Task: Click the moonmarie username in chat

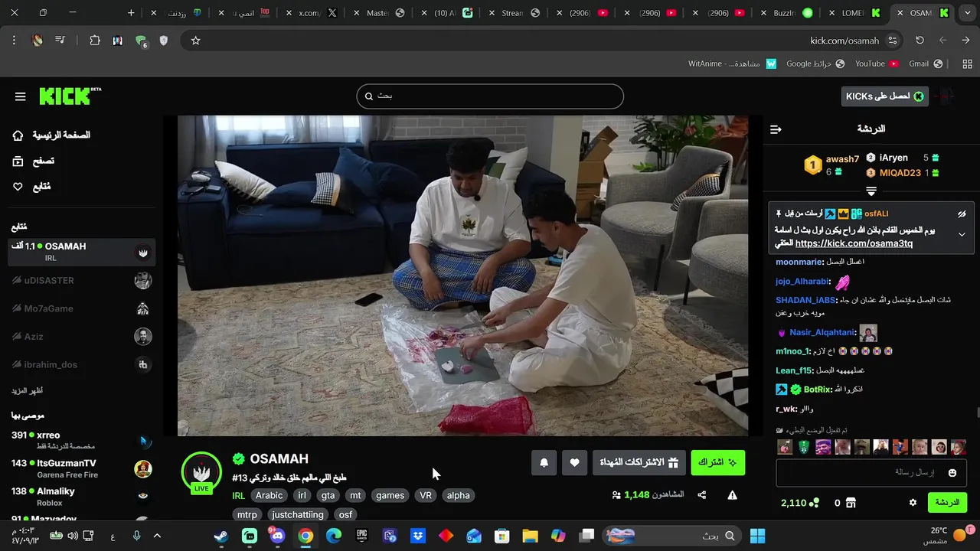Action: tap(799, 262)
